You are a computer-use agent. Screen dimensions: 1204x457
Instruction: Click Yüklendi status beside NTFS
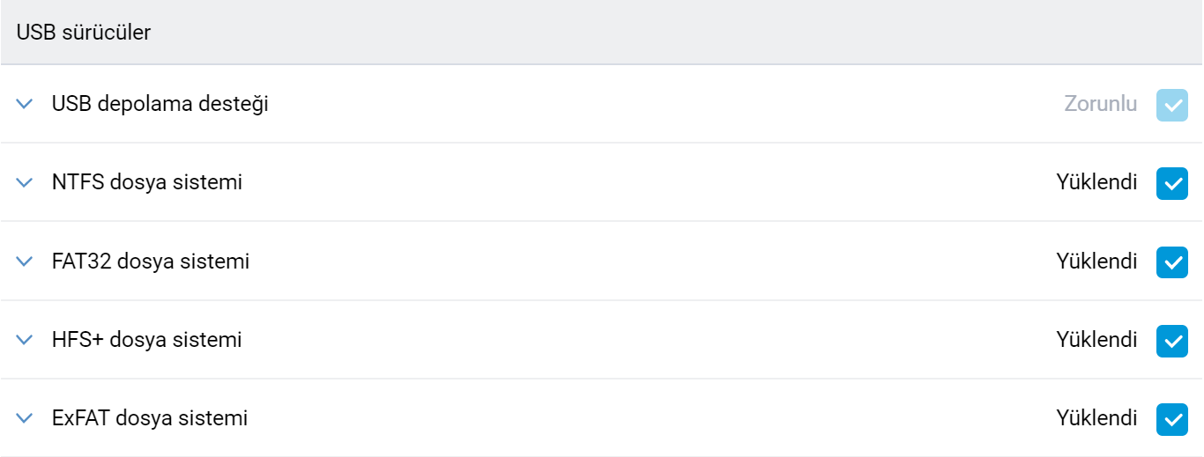pos(1096,183)
